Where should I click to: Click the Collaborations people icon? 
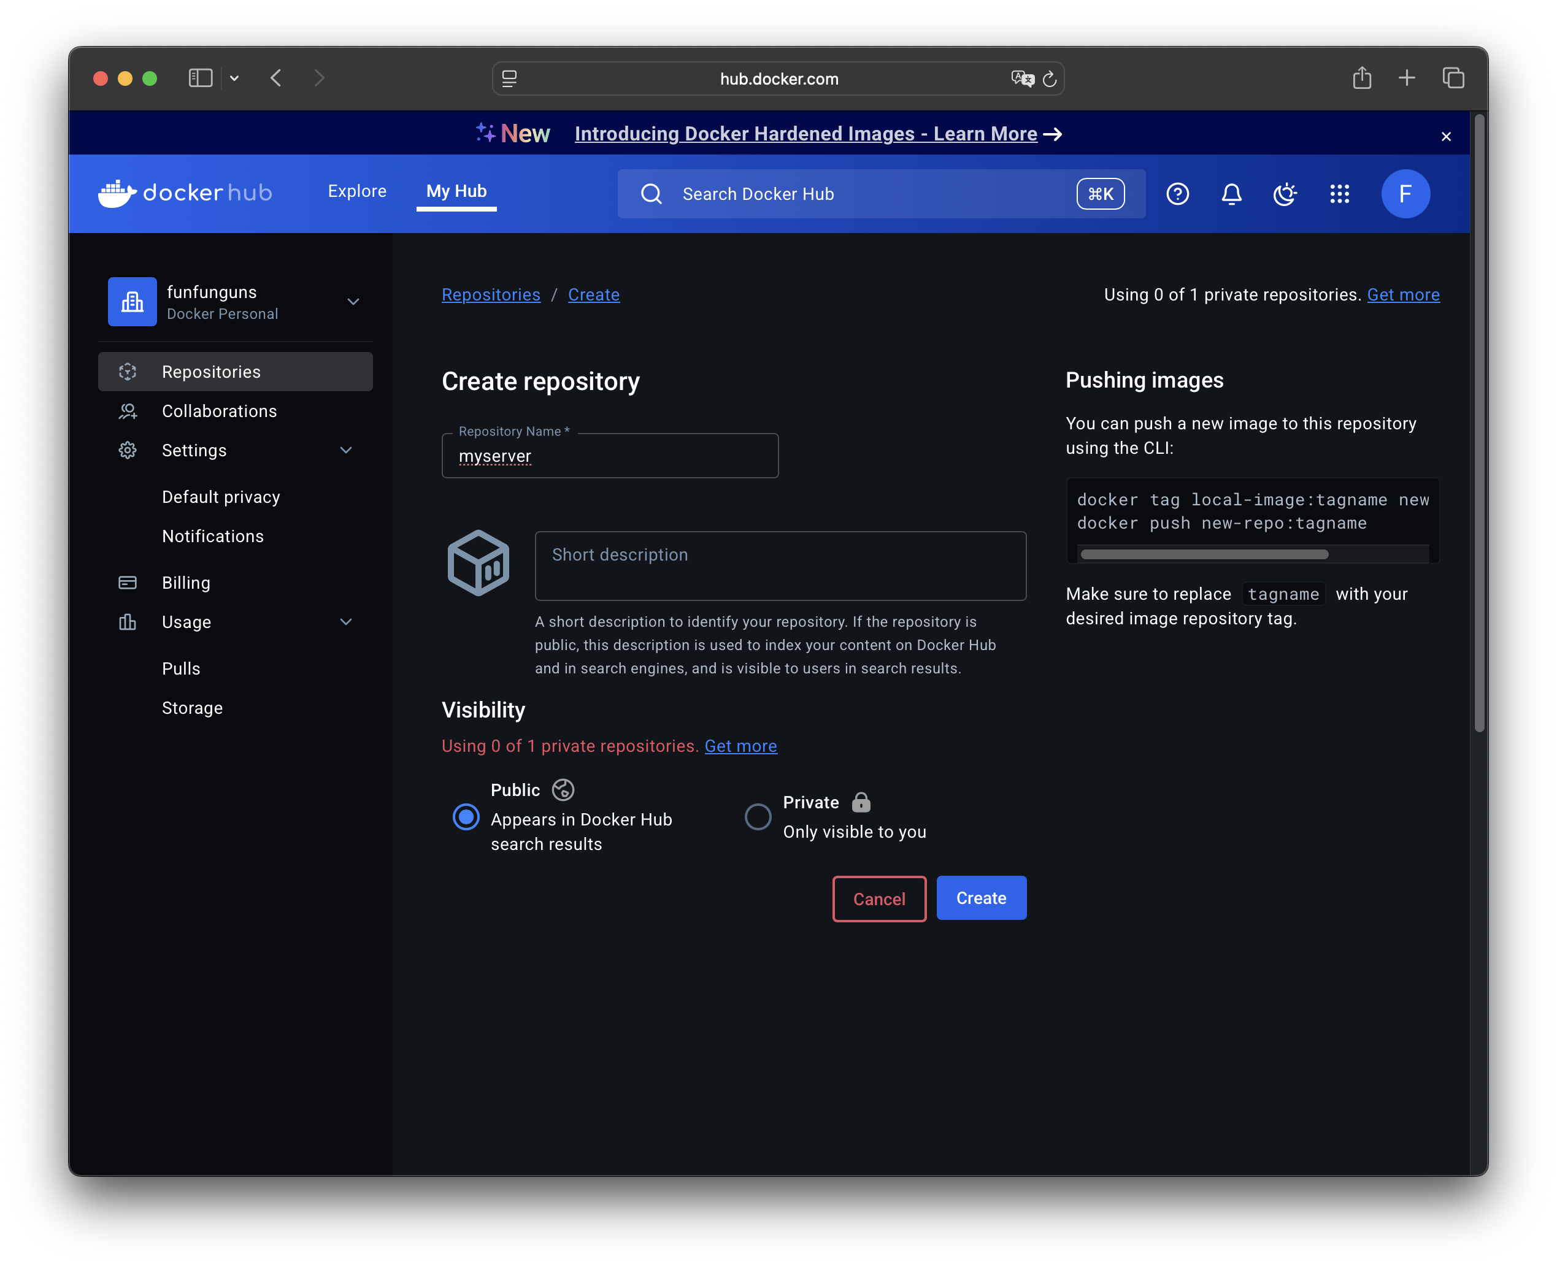(128, 411)
